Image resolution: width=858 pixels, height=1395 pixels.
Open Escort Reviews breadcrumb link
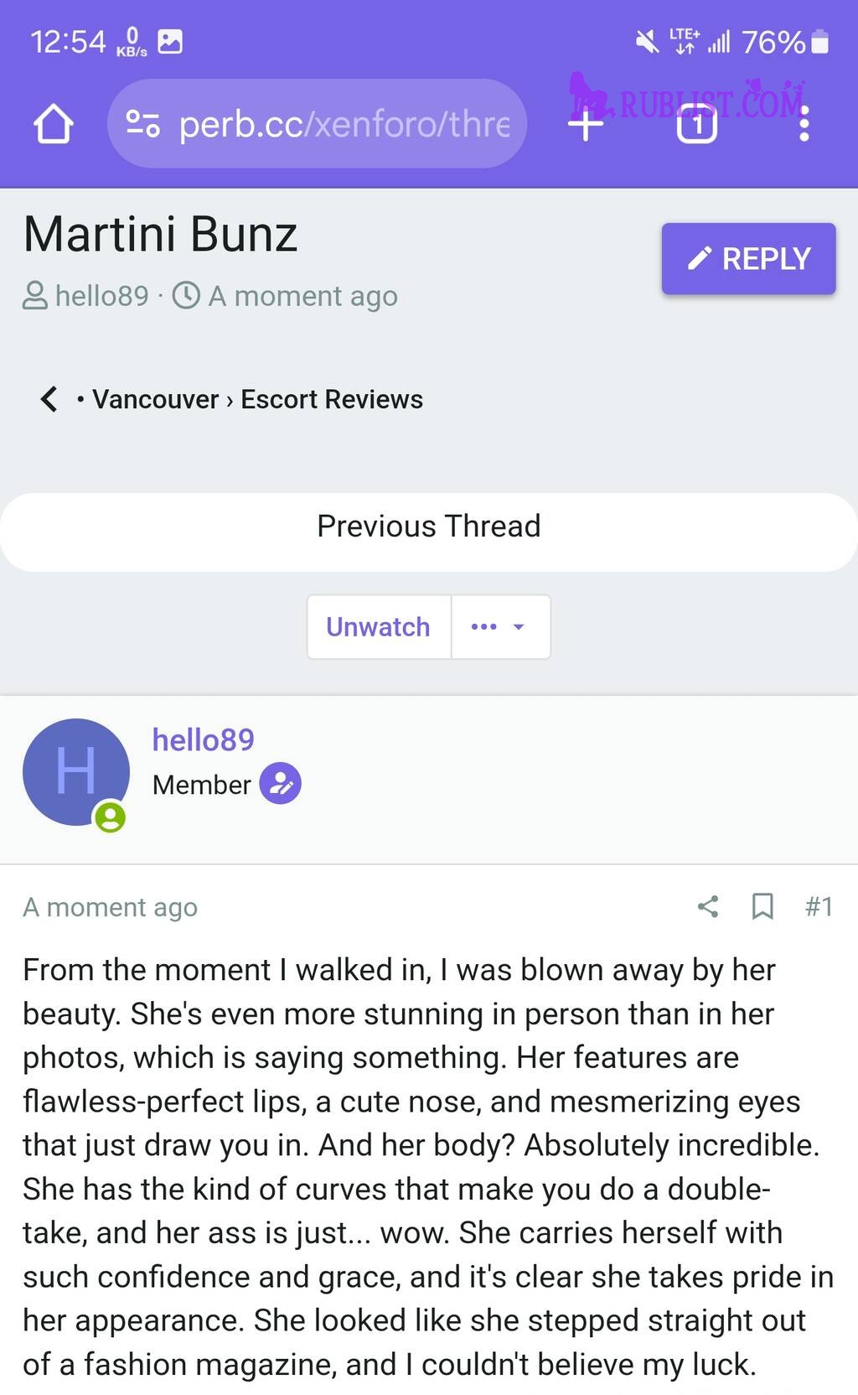point(332,399)
